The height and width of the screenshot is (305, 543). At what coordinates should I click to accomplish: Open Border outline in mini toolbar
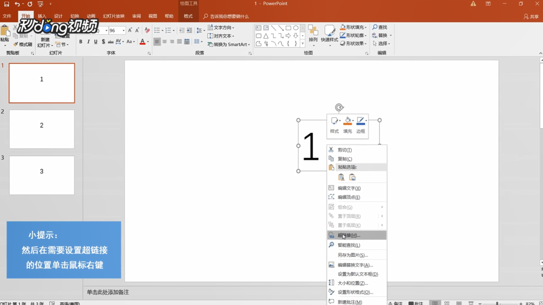[361, 125]
